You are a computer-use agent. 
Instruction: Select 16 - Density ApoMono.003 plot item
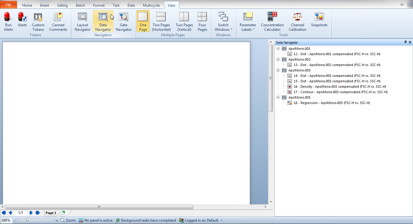(x=340, y=87)
